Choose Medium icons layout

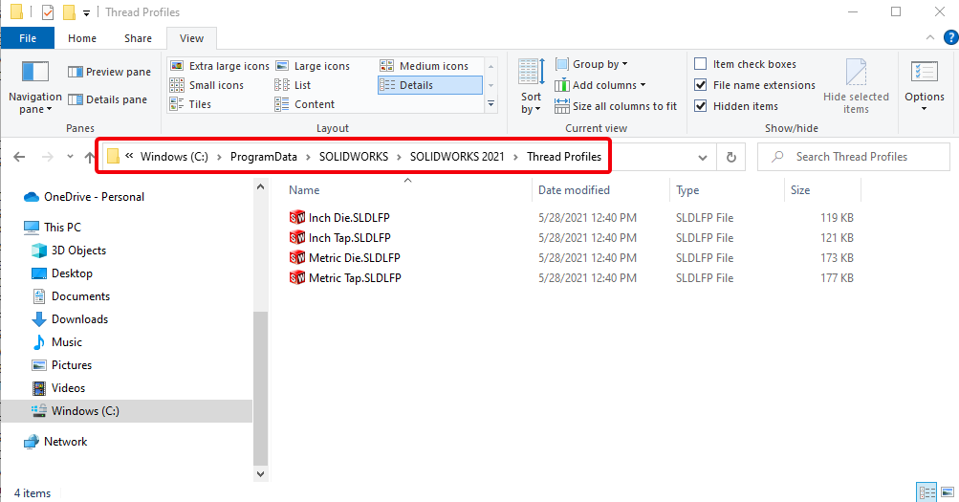[425, 65]
